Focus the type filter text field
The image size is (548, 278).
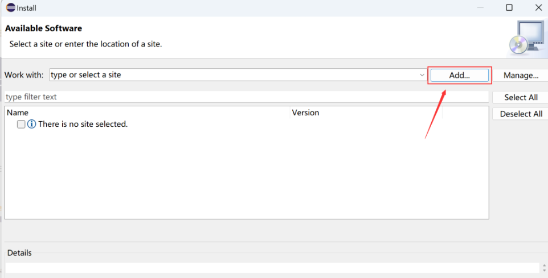pos(247,97)
